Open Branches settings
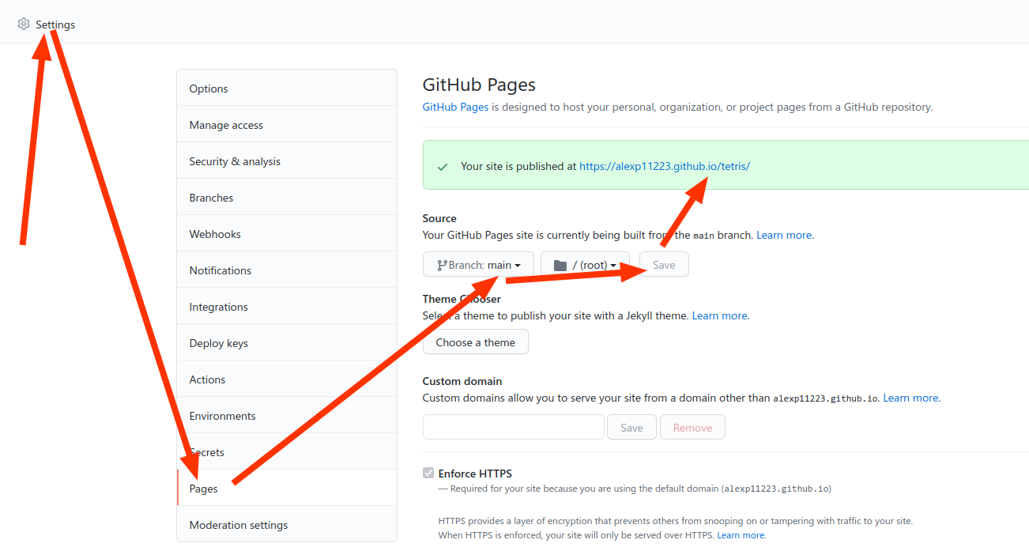 (x=287, y=197)
